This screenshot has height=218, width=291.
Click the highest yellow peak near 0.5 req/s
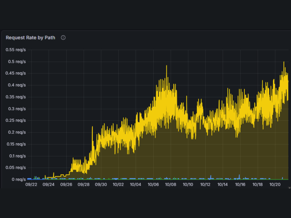pyautogui.click(x=284, y=62)
